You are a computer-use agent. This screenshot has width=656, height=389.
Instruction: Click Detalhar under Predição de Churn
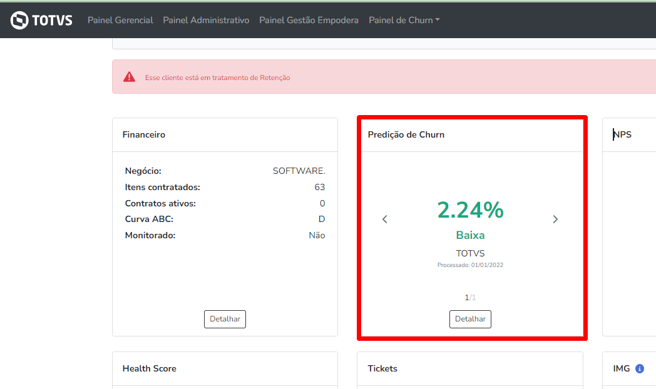[x=470, y=319]
